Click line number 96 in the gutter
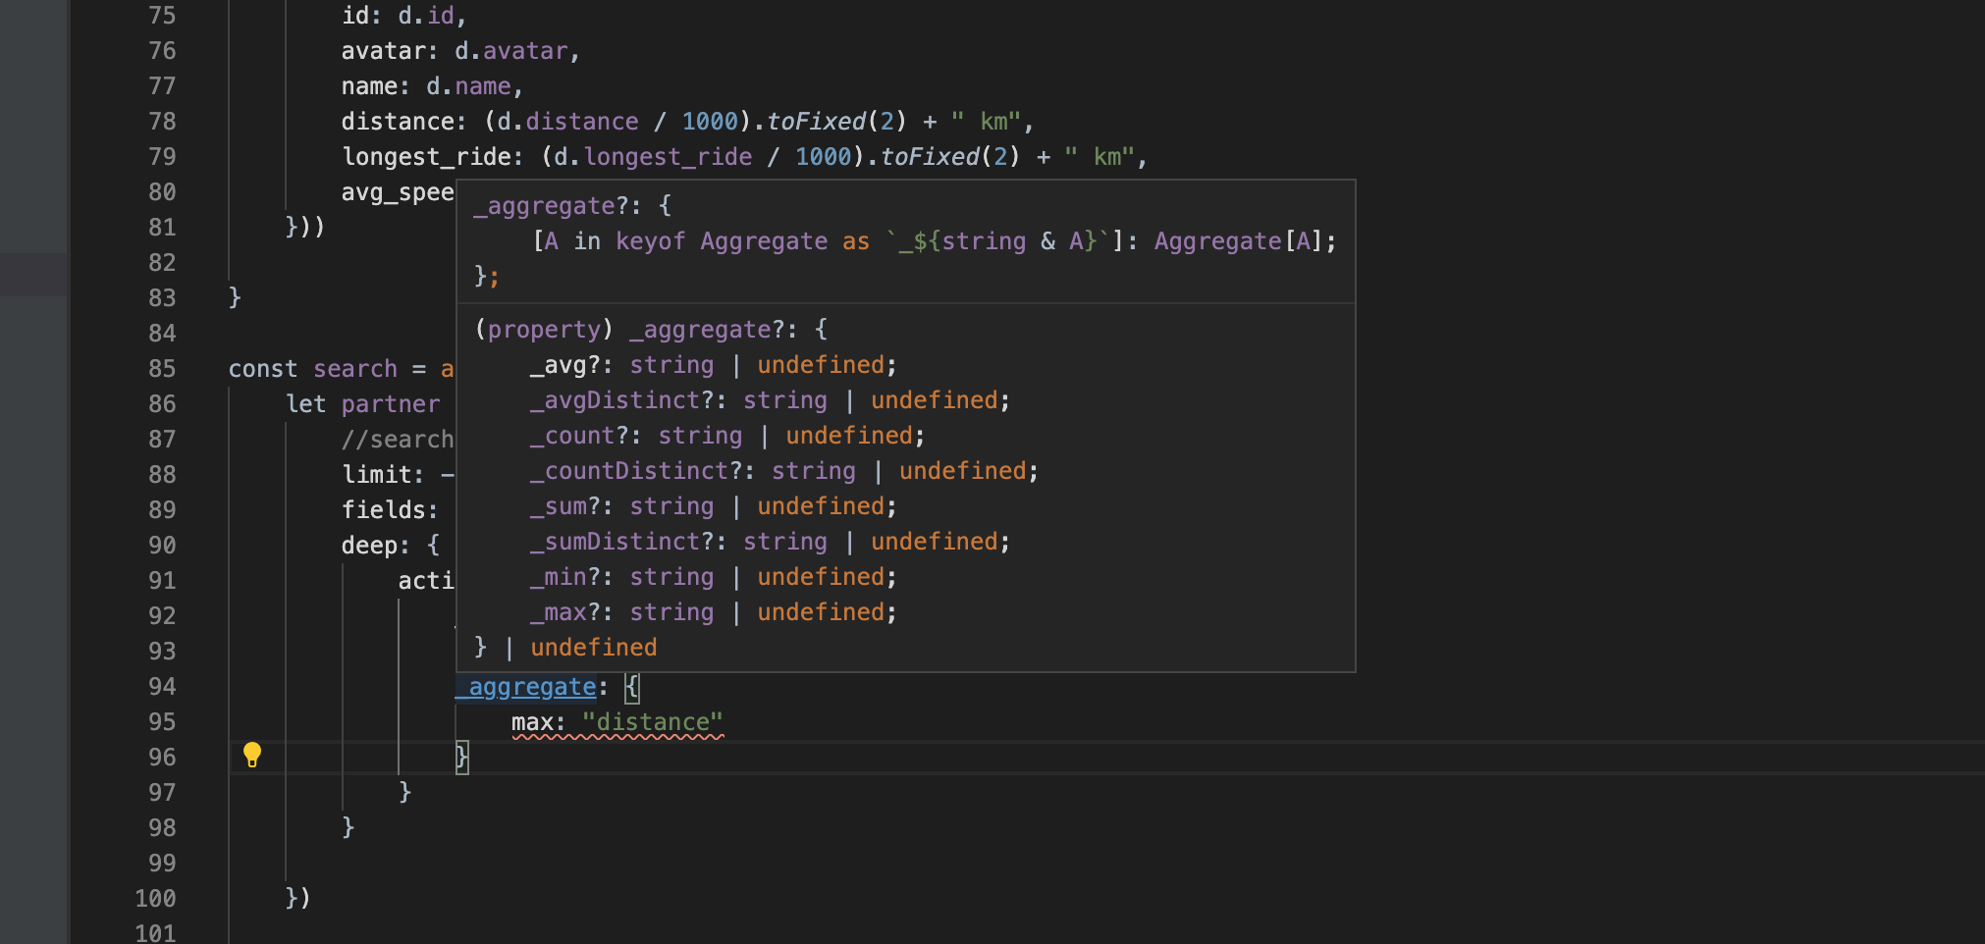Viewport: 1985px width, 944px height. click(162, 758)
